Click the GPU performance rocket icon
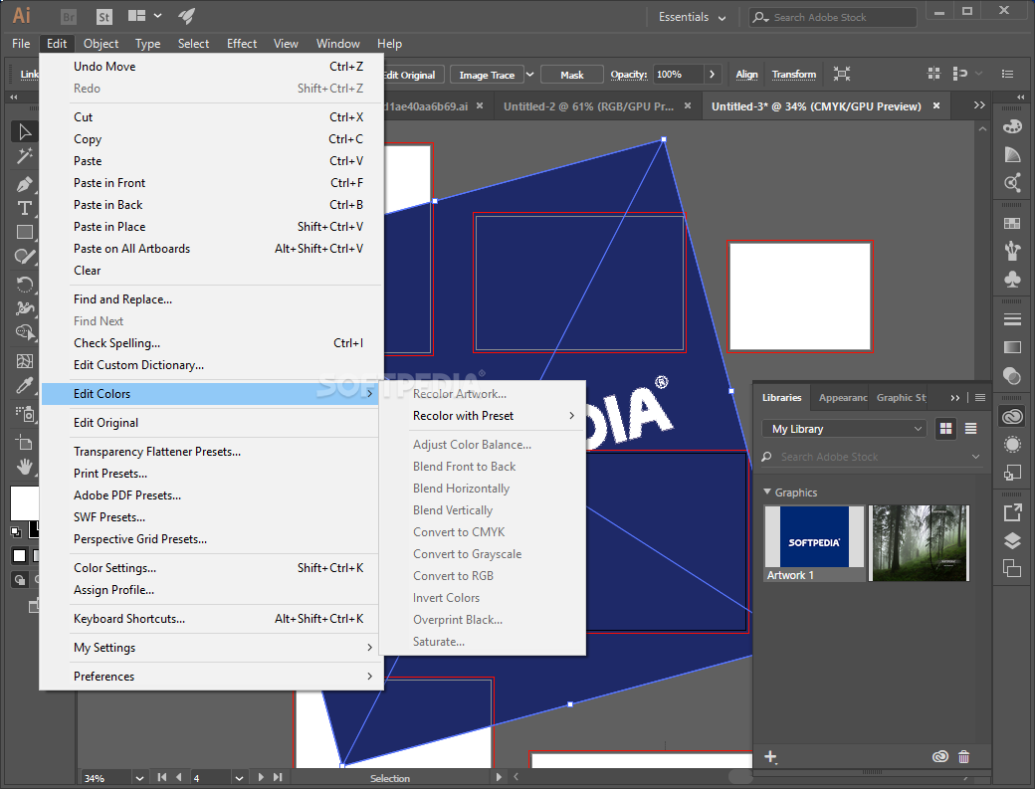The width and height of the screenshot is (1035, 789). 186,16
